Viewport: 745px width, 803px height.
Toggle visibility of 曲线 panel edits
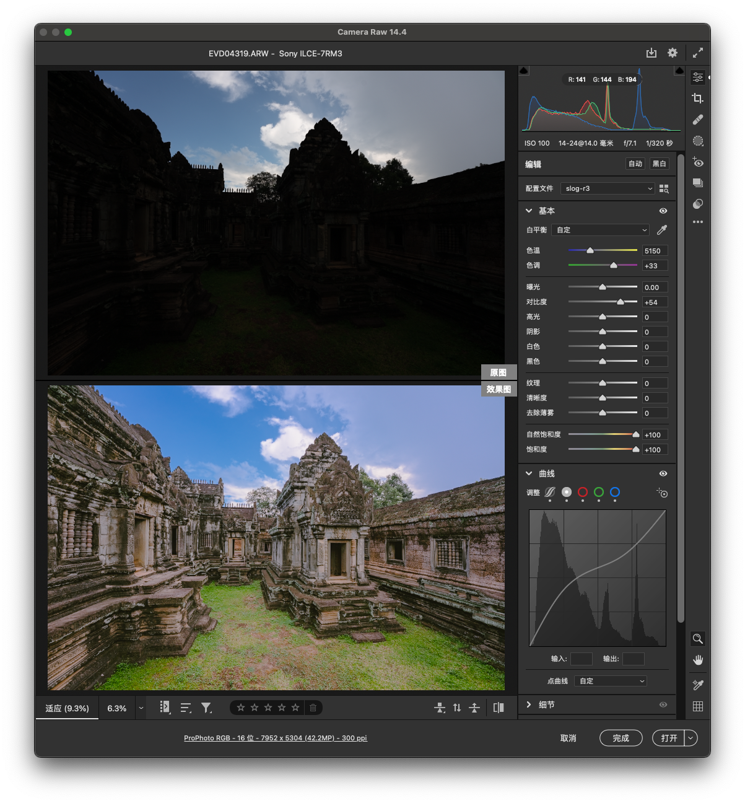tap(663, 473)
